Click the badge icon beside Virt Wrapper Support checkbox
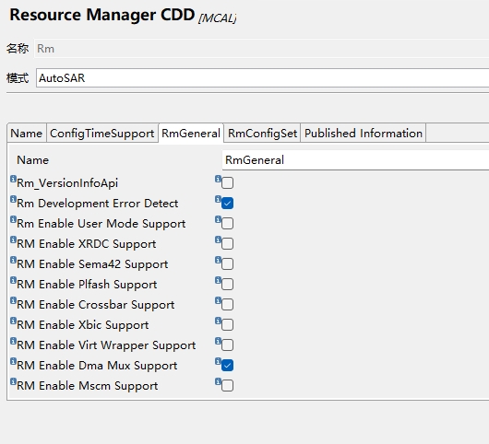This screenshot has width=489, height=444. coord(218,341)
